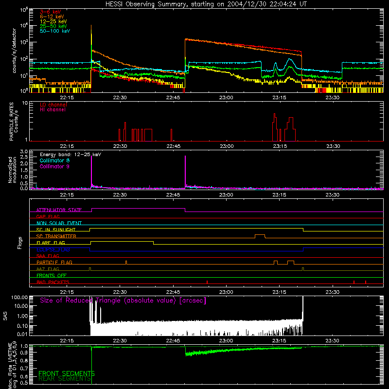Click the SC TRANSMITTER flag label
This screenshot has width=389, height=389.
[x=56, y=236]
